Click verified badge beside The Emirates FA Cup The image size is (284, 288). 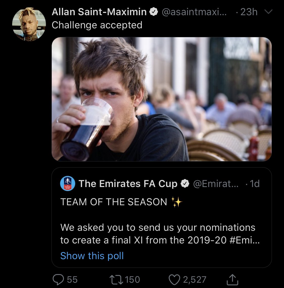click(x=186, y=184)
